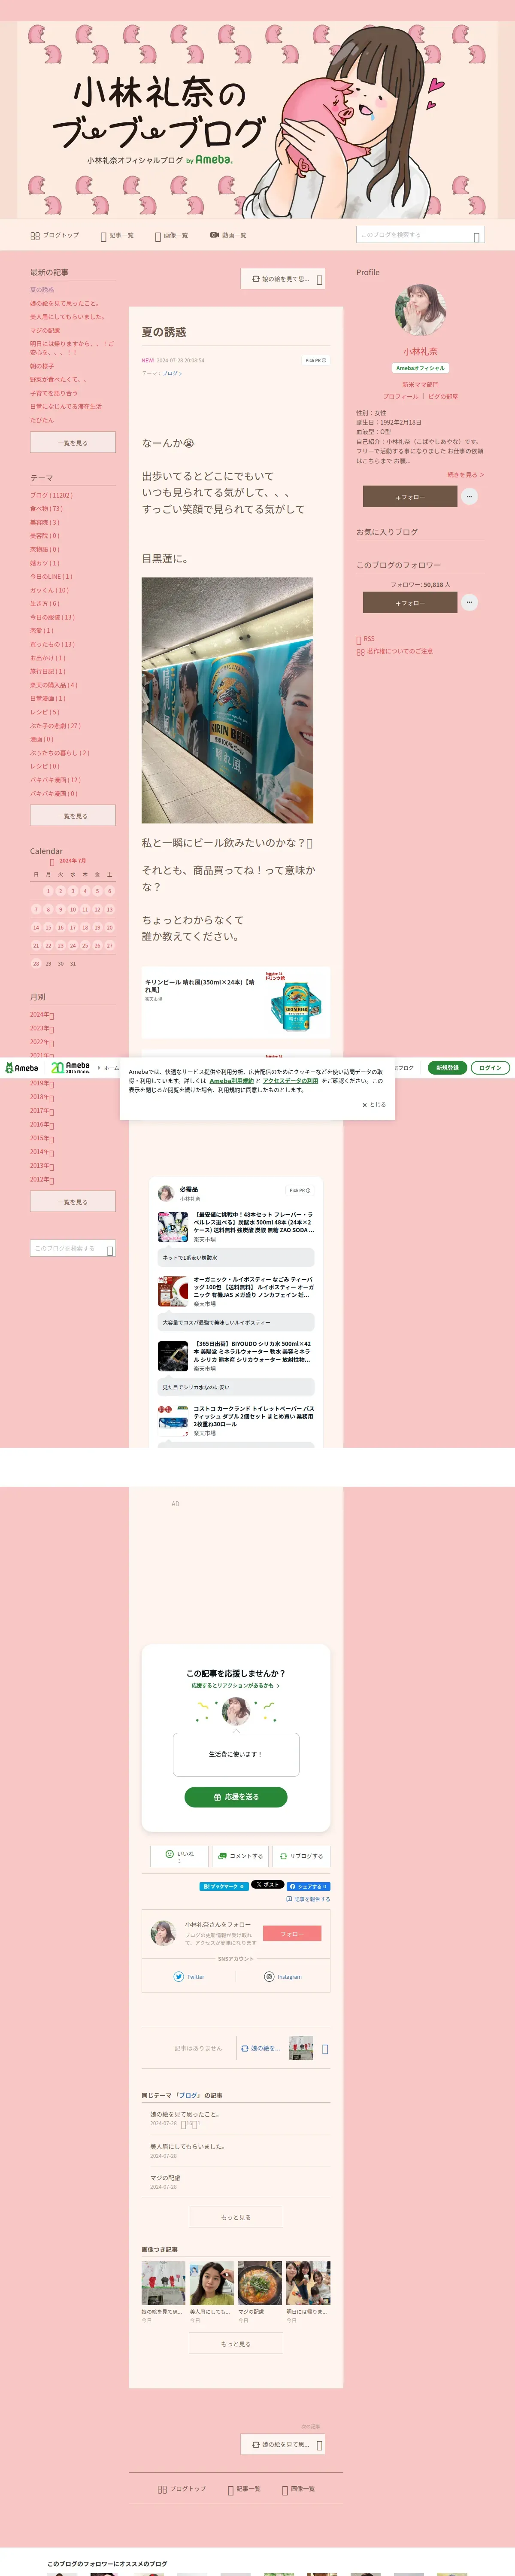Viewport: 515px width, 2576px height.
Task: Click リブログする button
Action: [x=301, y=1856]
